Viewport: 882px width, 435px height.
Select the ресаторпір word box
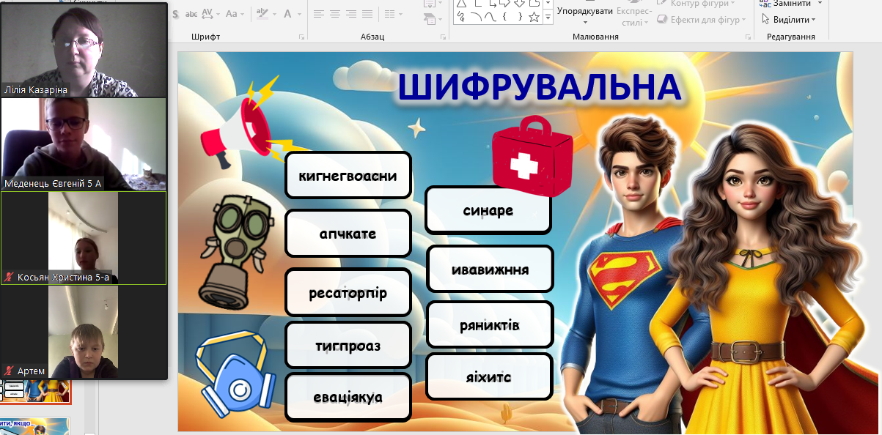coord(348,292)
